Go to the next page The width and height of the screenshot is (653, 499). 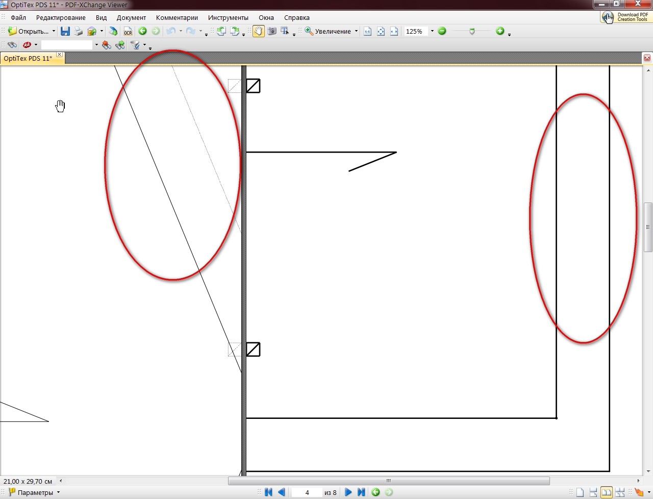coord(348,492)
